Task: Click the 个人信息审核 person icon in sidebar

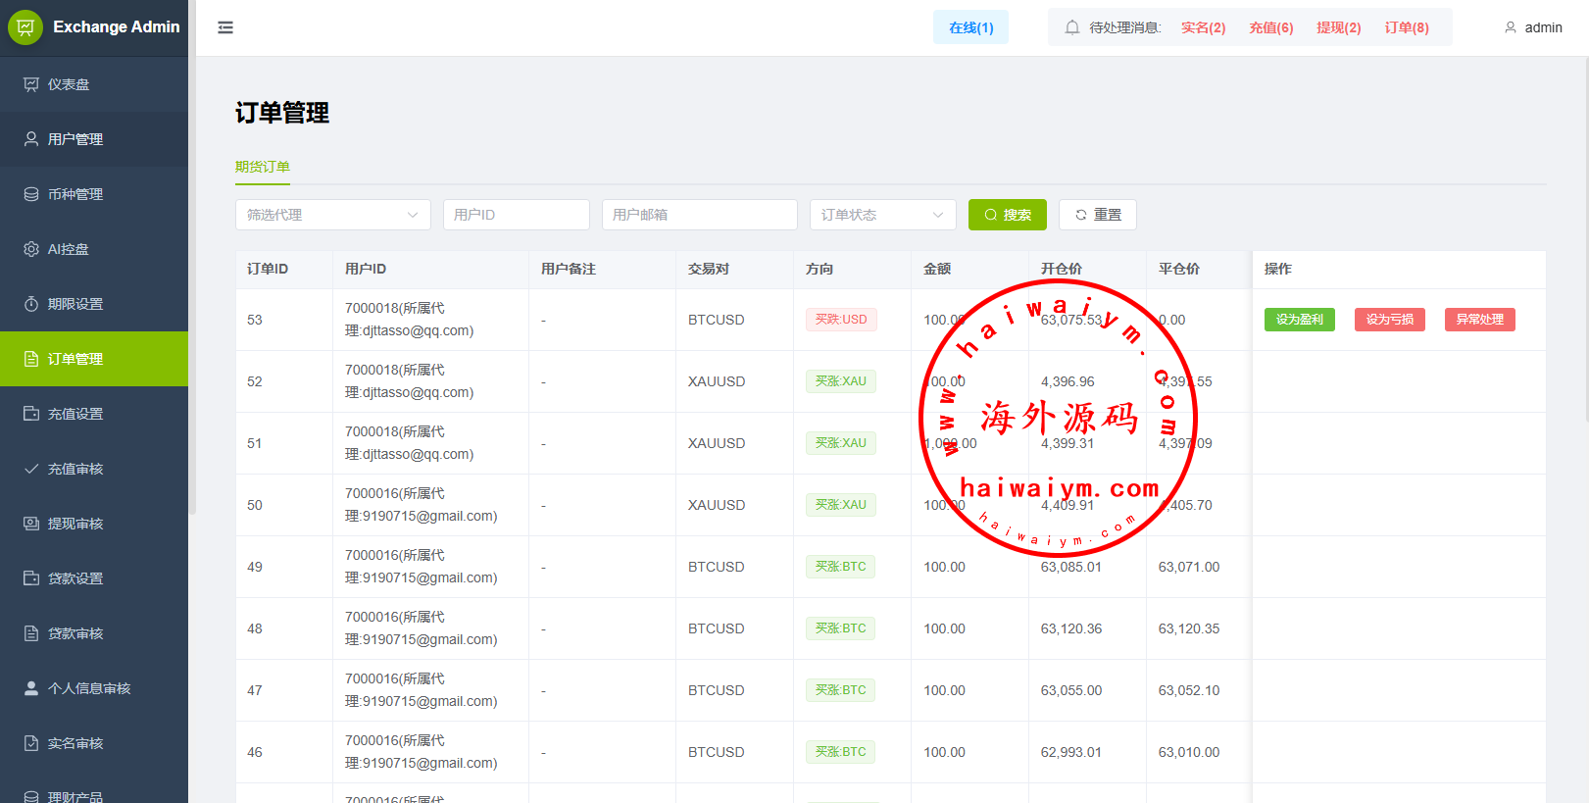Action: pyautogui.click(x=31, y=688)
